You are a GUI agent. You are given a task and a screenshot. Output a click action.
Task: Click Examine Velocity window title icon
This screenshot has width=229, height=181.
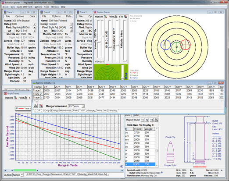click(34, 83)
